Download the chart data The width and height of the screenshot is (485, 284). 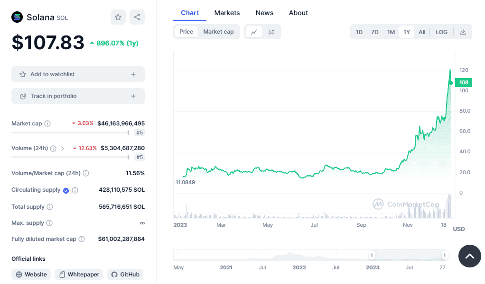(463, 32)
